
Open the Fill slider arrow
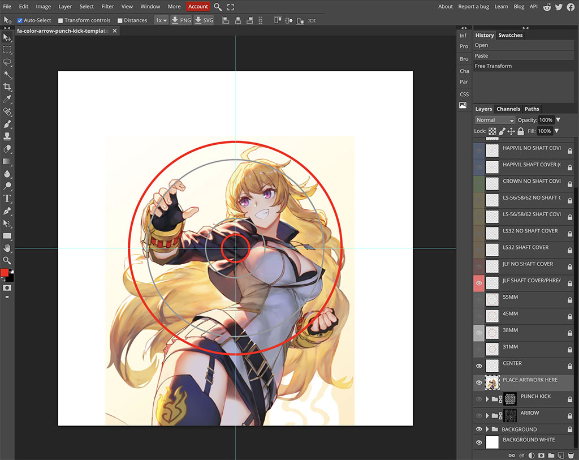coord(556,131)
